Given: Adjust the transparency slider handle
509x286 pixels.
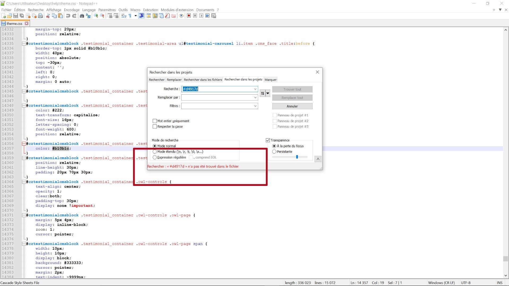Looking at the screenshot, I should (x=297, y=157).
